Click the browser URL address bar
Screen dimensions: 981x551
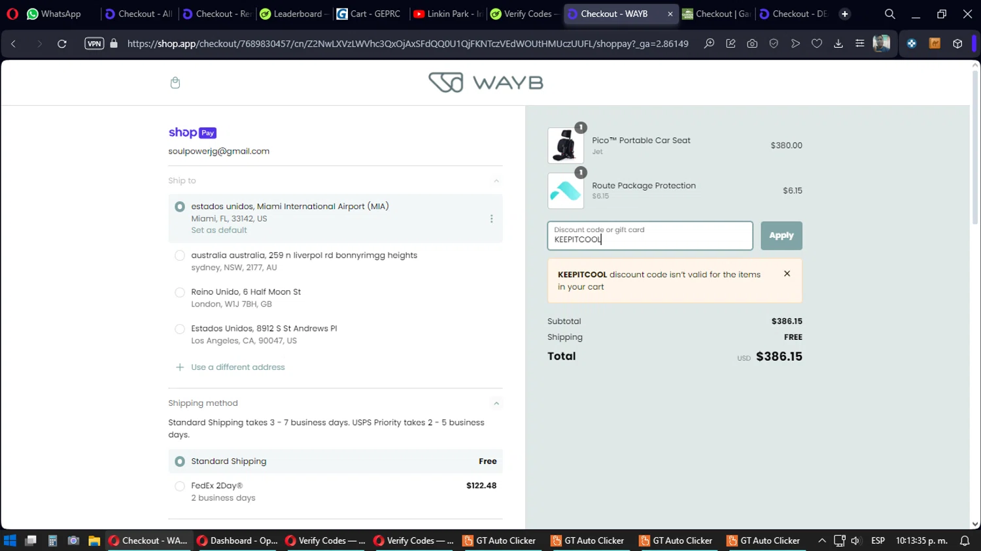coord(407,44)
